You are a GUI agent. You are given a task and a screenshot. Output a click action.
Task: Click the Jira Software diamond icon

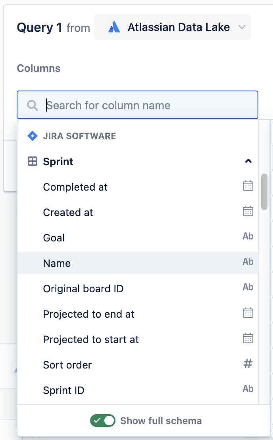[33, 136]
